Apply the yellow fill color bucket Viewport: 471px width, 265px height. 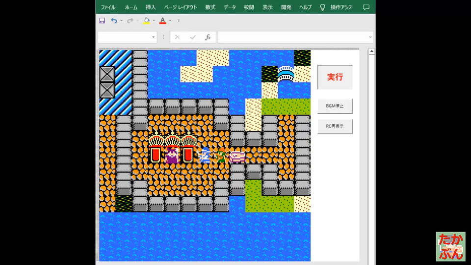(x=146, y=21)
